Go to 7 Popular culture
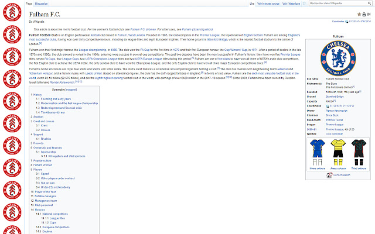The width and height of the screenshot is (375, 234). pos(41,161)
